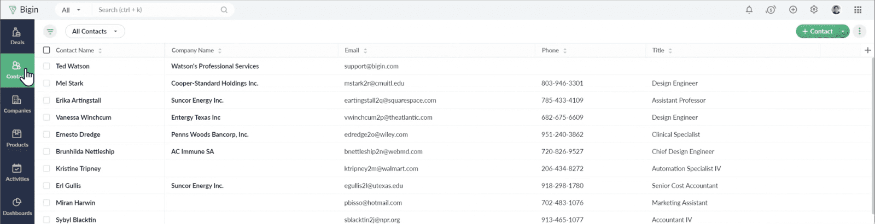Open the more options kebab menu
Viewport: 875px width, 224px height.
[x=860, y=31]
